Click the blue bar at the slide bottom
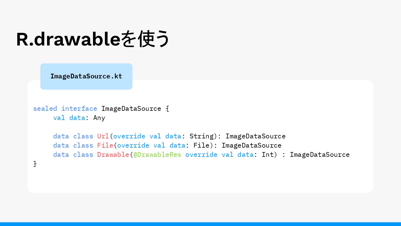The width and height of the screenshot is (401, 226). point(200,224)
